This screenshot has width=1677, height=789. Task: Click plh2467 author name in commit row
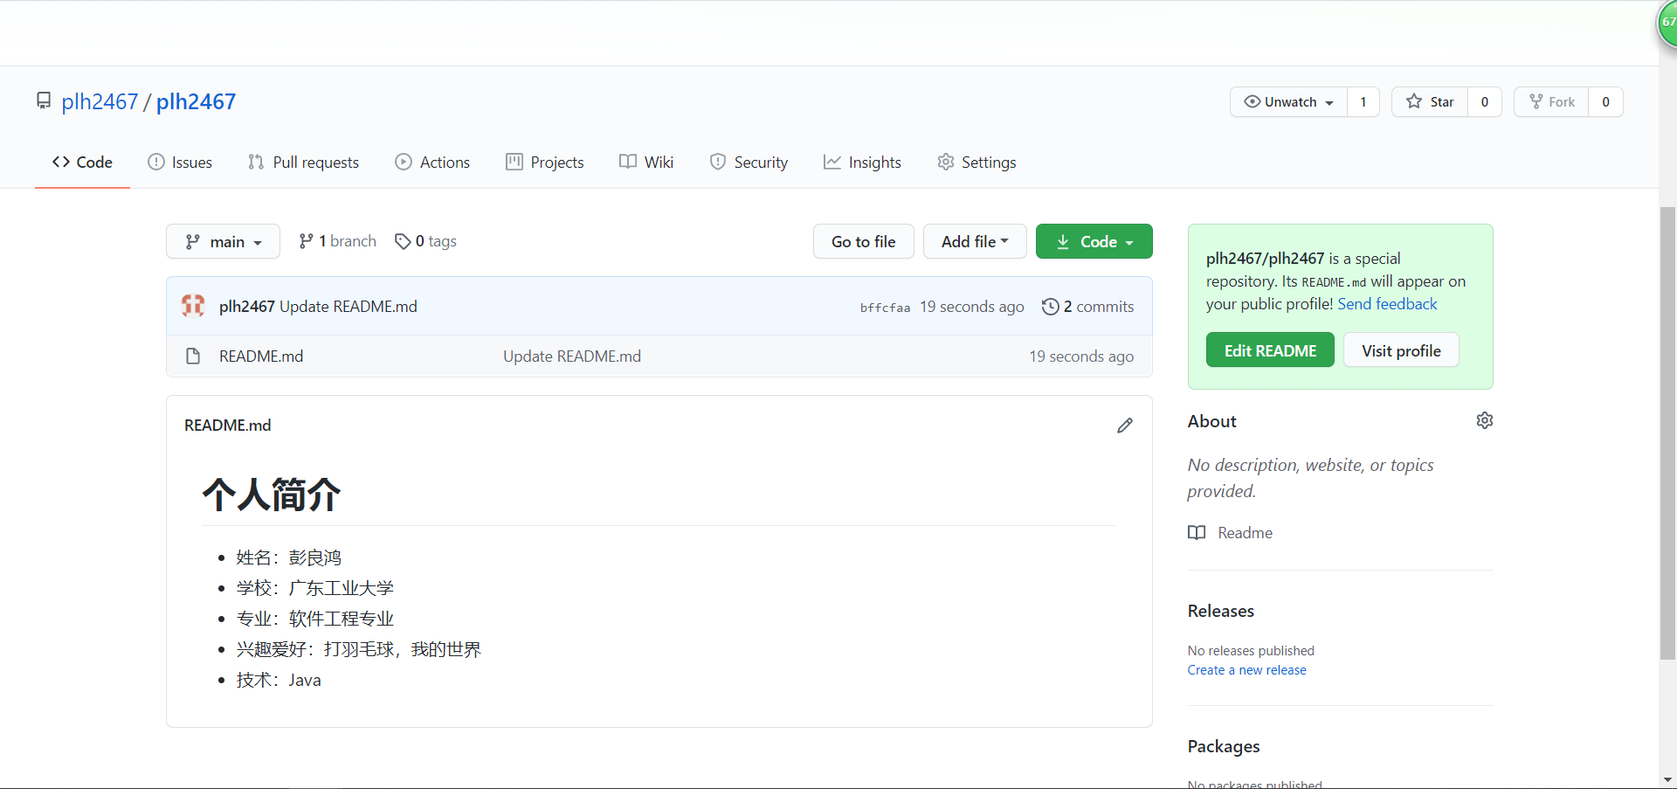pos(247,306)
